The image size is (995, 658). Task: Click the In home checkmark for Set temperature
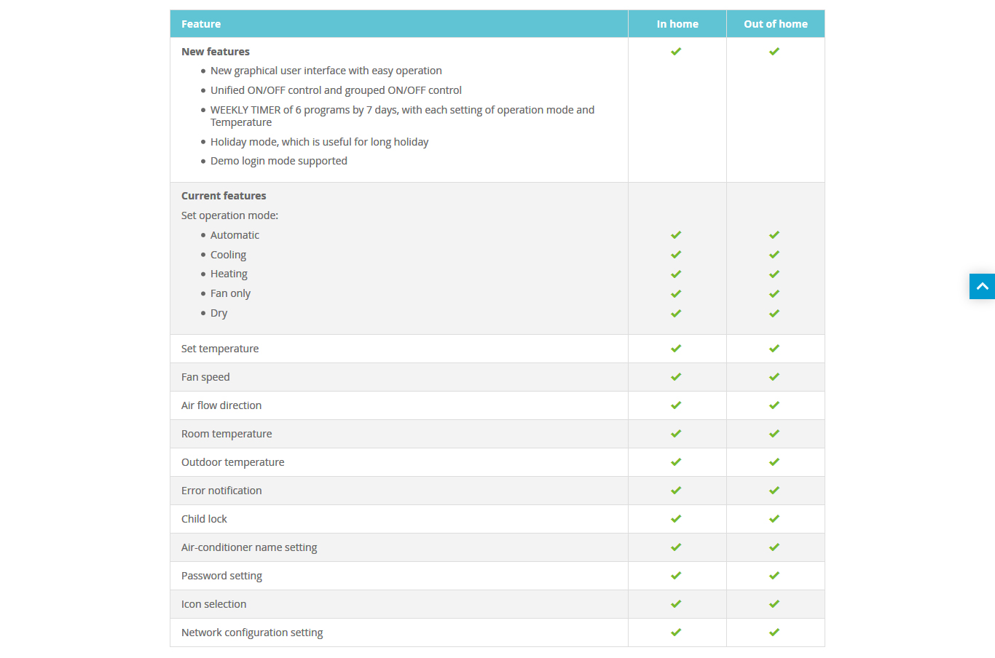tap(676, 349)
